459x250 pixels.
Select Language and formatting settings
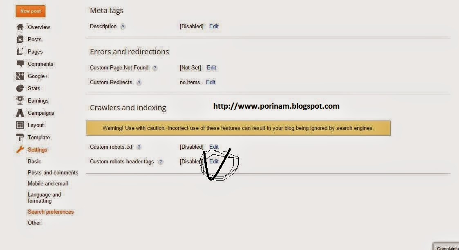pyautogui.click(x=45, y=198)
